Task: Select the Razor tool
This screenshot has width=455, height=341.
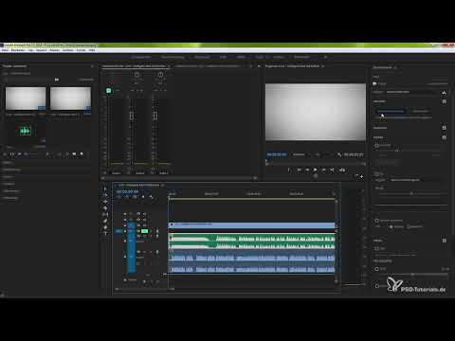Action: [x=105, y=208]
